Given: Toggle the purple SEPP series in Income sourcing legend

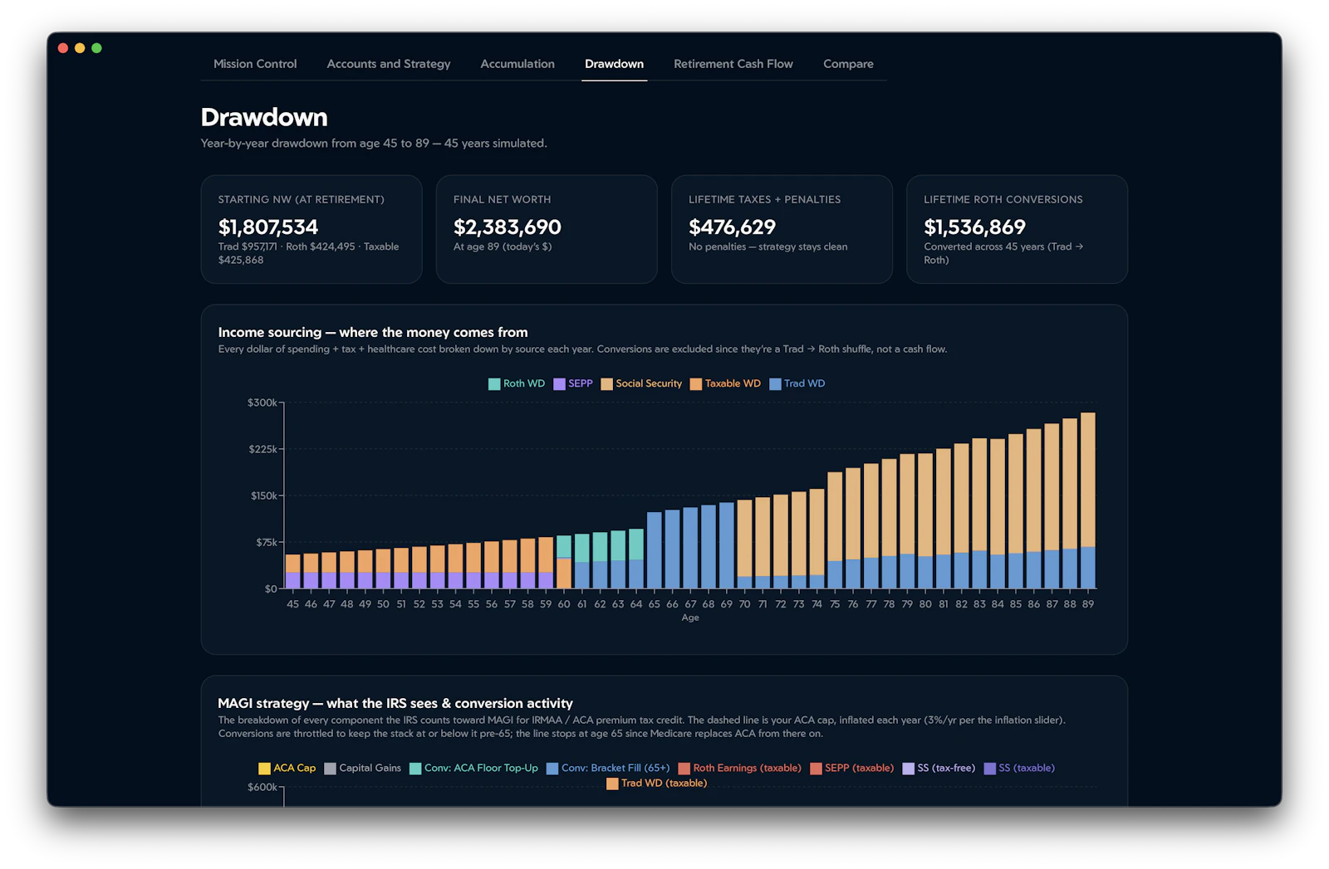Looking at the screenshot, I should coord(573,383).
